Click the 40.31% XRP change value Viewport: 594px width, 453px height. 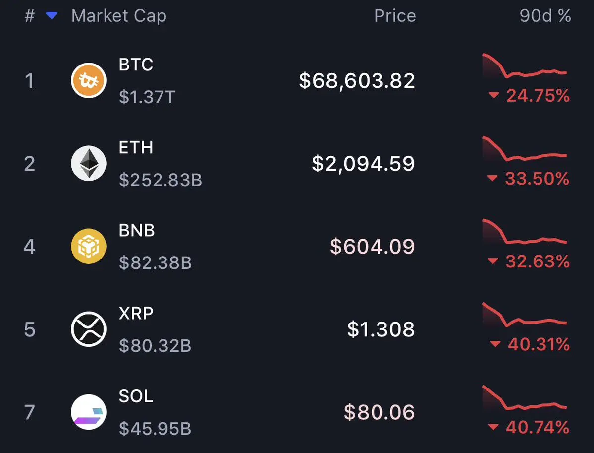point(539,344)
